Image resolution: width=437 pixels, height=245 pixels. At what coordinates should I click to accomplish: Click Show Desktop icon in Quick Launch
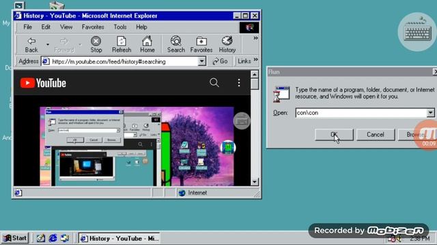(41, 238)
